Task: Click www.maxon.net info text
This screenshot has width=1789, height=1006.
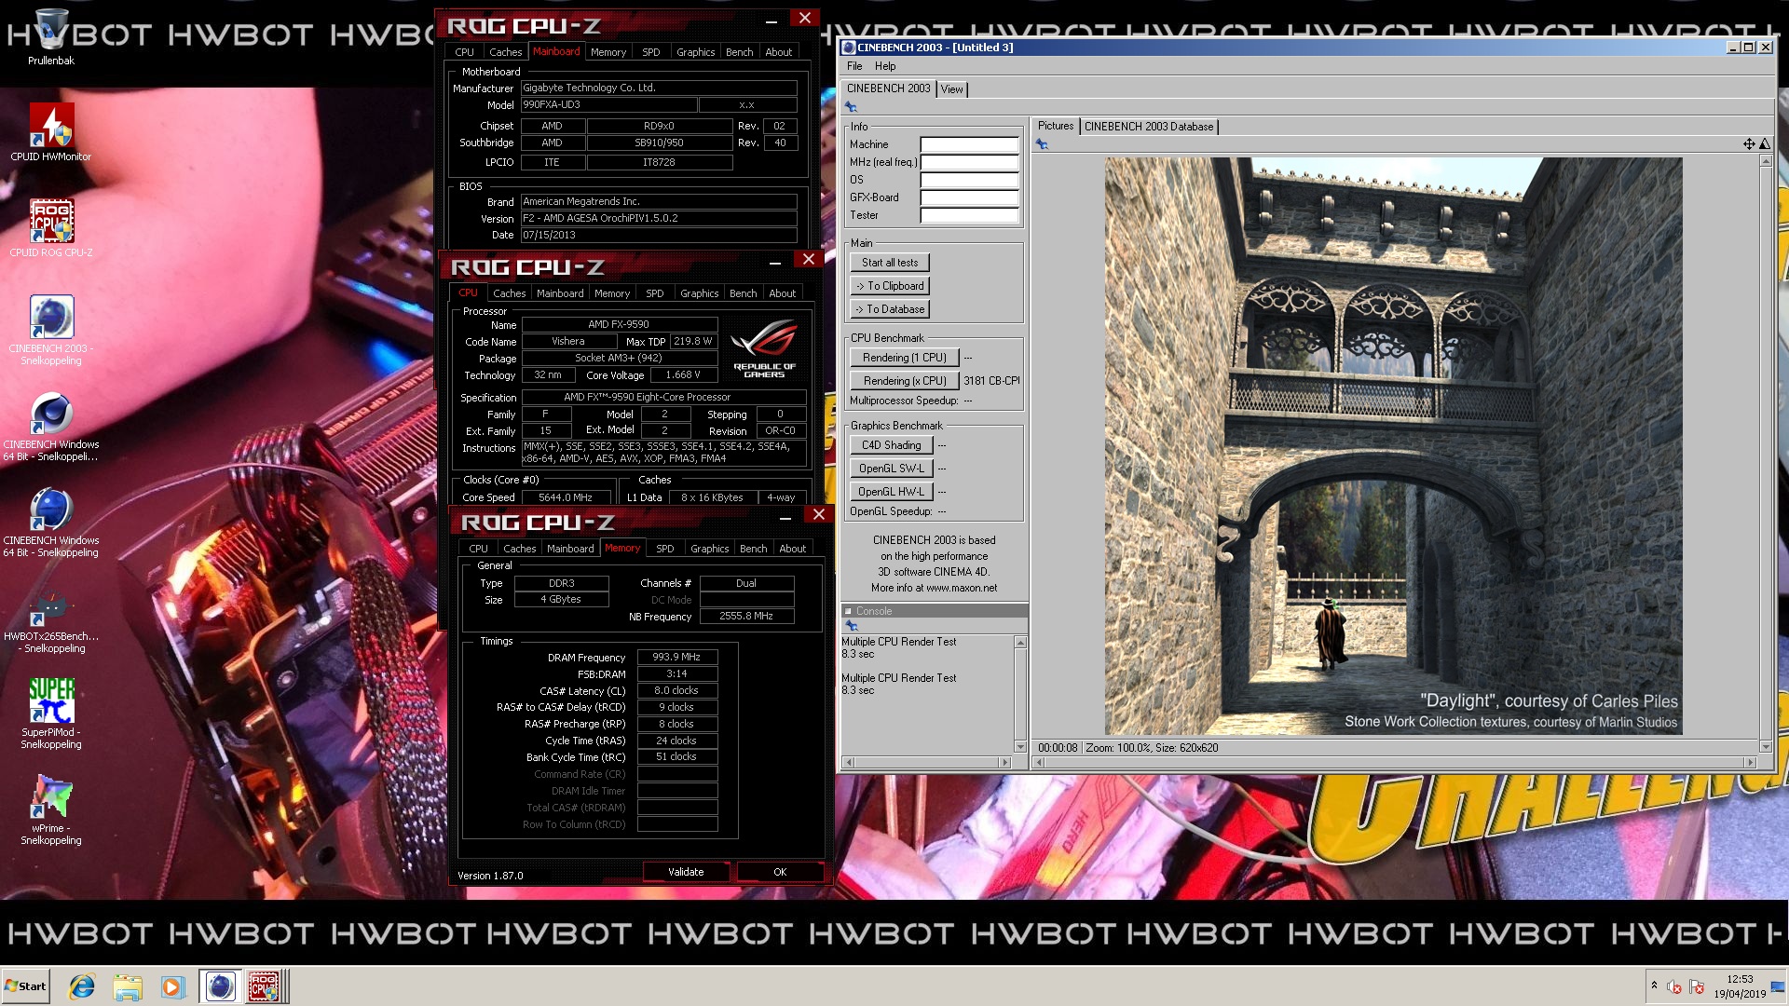Action: pyautogui.click(x=961, y=588)
